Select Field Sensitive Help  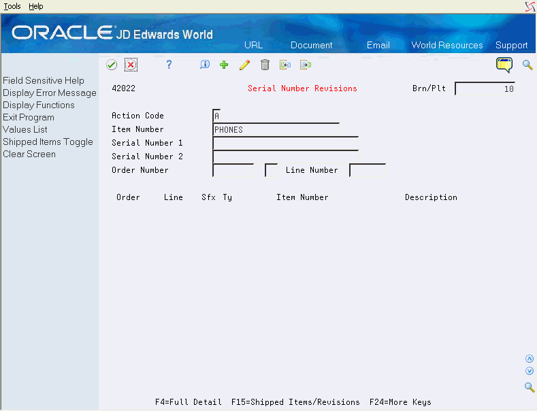tap(44, 80)
